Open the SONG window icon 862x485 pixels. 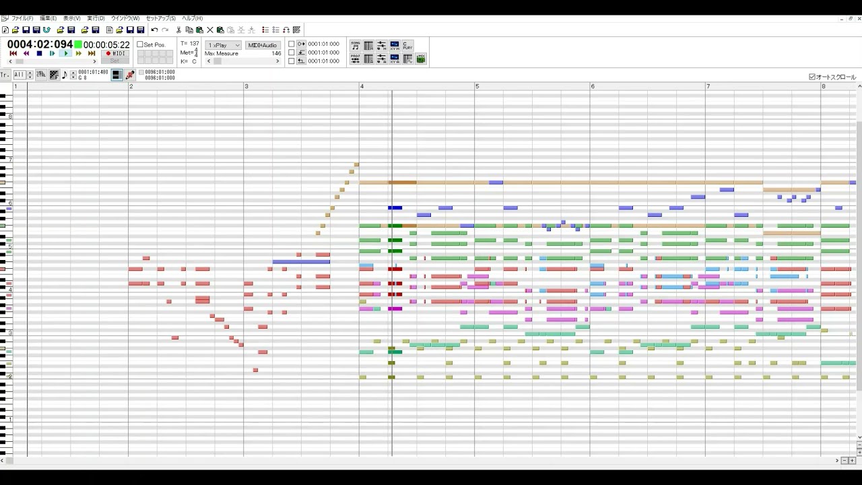pyautogui.click(x=355, y=46)
